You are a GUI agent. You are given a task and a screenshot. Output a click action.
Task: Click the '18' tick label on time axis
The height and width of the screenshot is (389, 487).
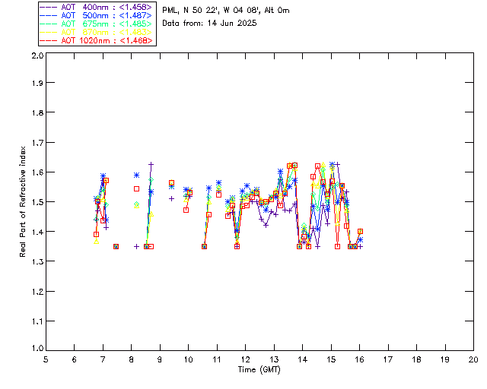pos(416,359)
